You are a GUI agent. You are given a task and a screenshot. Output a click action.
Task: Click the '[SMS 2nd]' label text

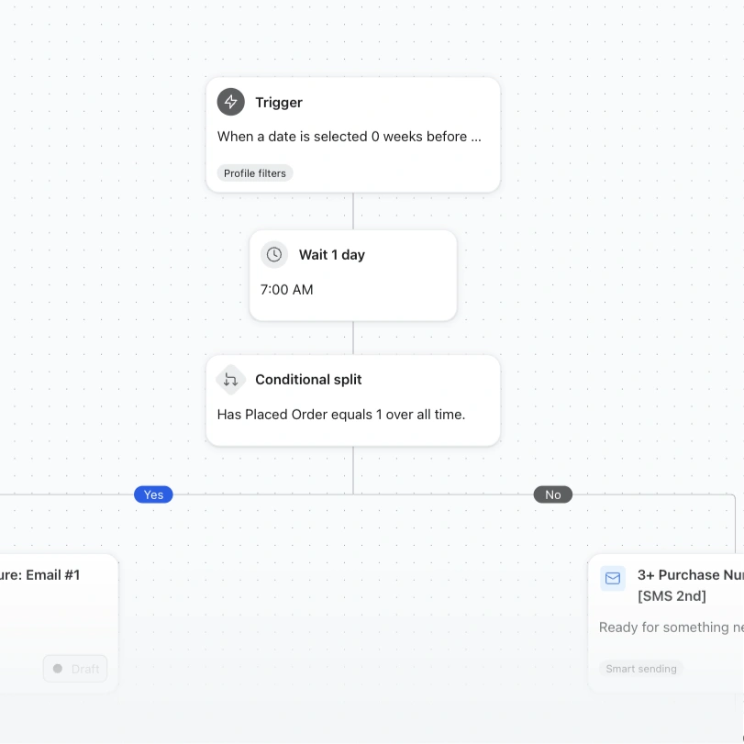(x=672, y=596)
